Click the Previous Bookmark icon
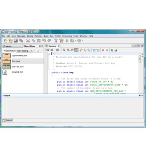The height and width of the screenshot is (157, 157). (x=81, y=50)
